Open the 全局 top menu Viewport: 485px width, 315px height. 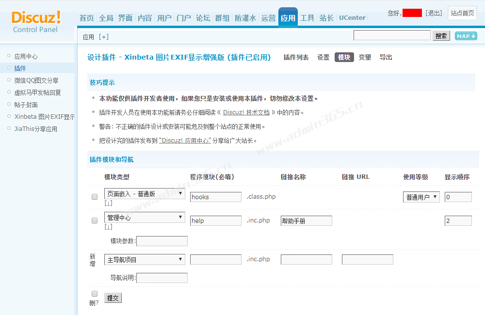pos(106,18)
